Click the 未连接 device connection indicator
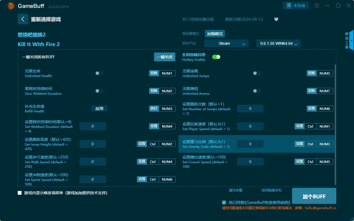Image resolution: width=354 pixels, height=221 pixels. 296,5
